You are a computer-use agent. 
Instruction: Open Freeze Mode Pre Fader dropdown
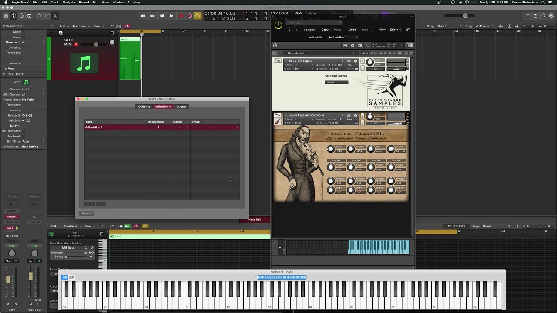(33, 100)
